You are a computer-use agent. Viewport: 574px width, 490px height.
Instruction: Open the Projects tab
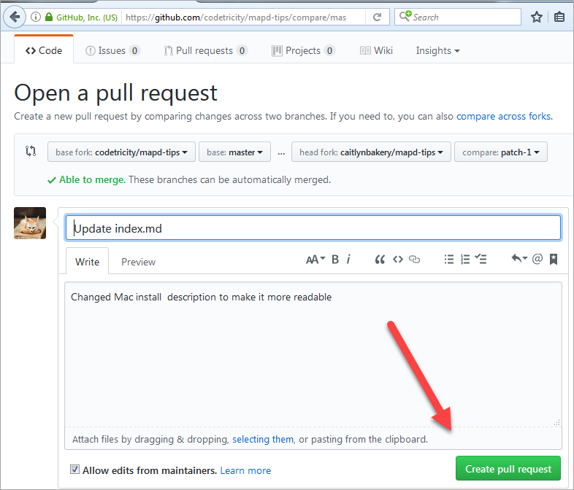click(303, 50)
